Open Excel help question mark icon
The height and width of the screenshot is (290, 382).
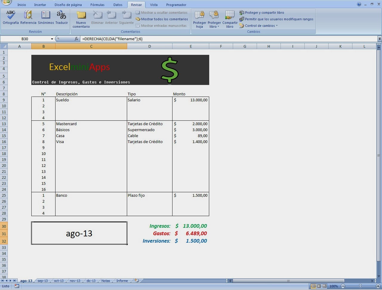tap(359, 4)
